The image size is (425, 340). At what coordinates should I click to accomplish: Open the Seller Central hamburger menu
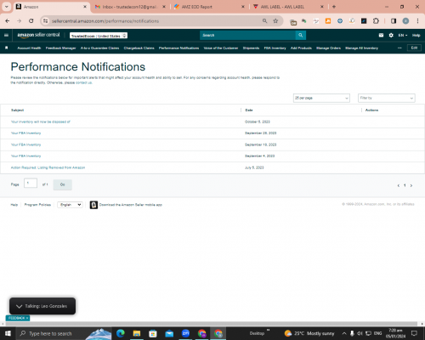pyautogui.click(x=6, y=35)
